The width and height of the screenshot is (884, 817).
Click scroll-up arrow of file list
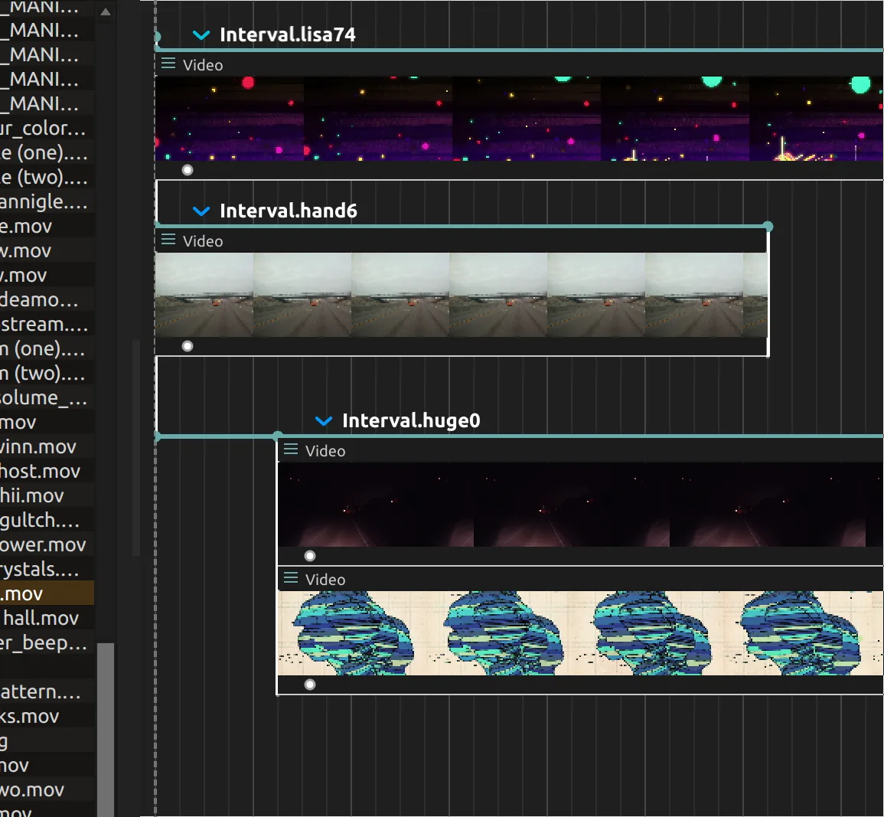[x=106, y=11]
